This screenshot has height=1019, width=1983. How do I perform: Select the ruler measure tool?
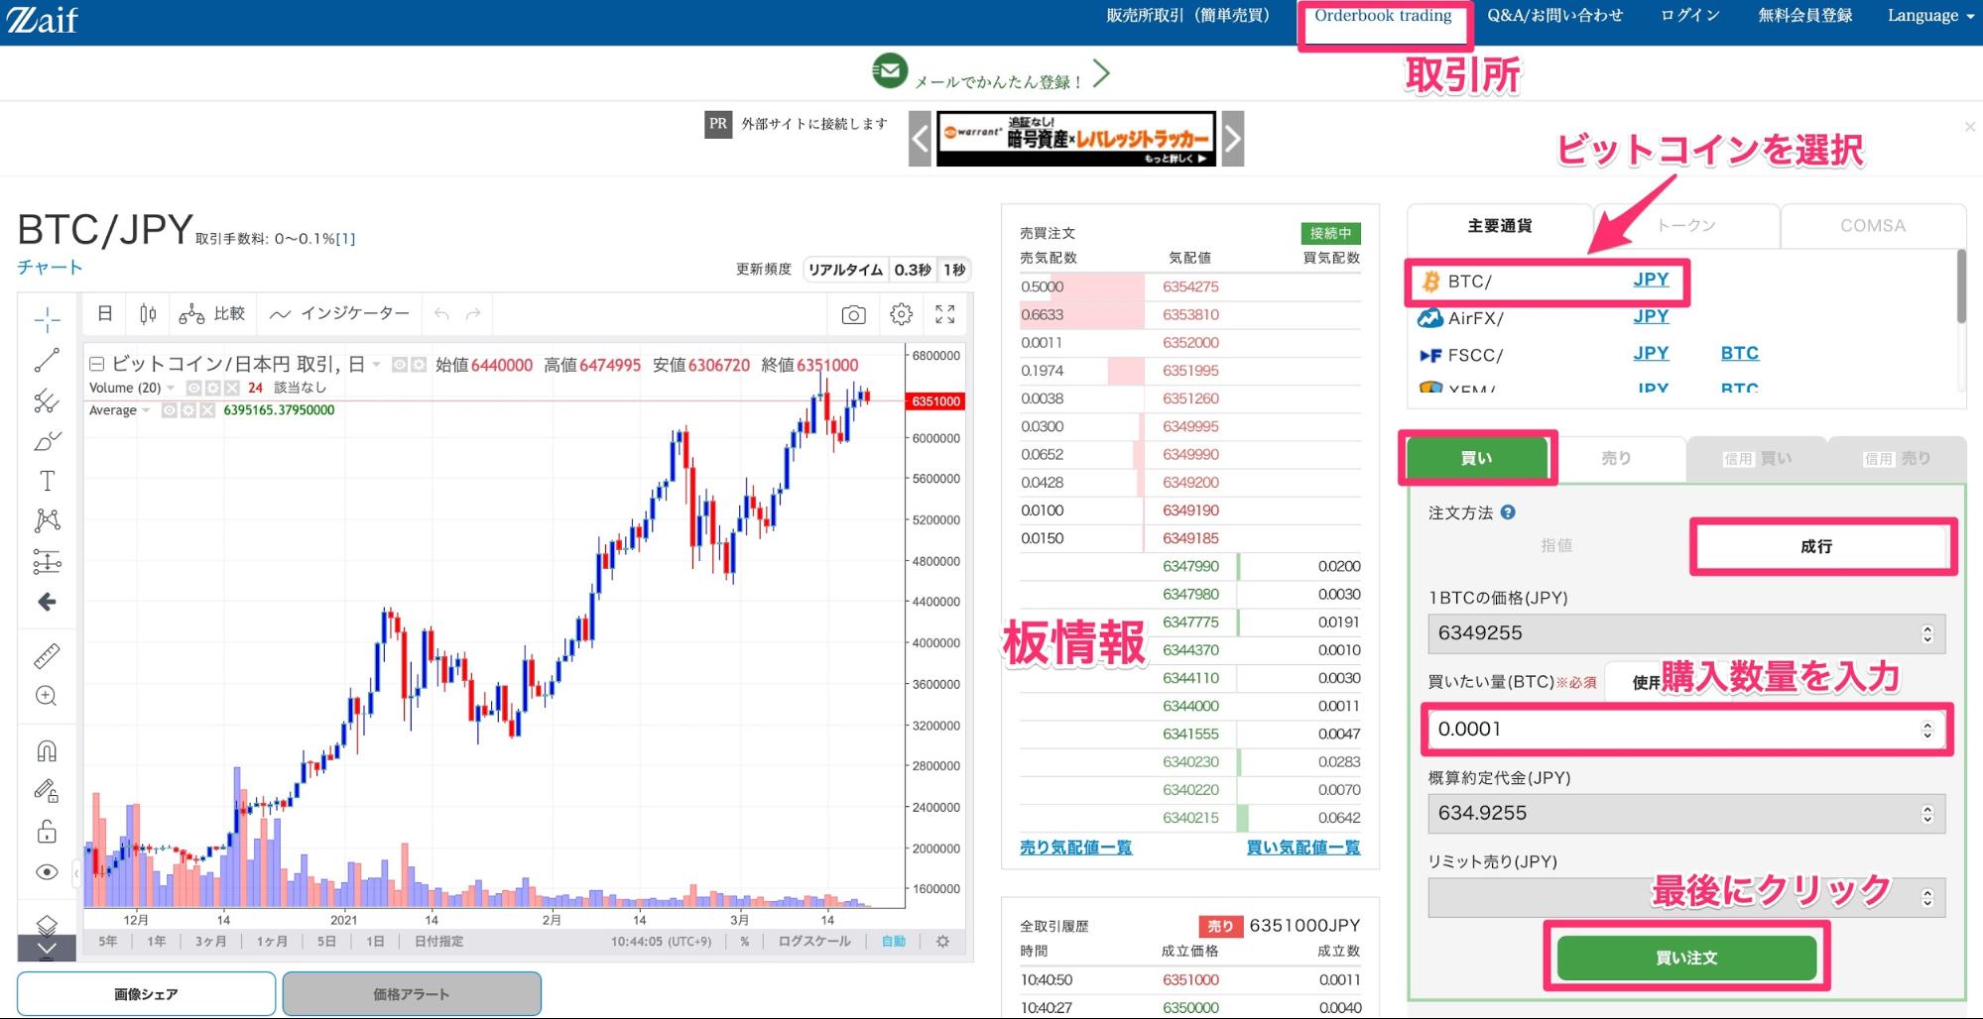[x=46, y=654]
